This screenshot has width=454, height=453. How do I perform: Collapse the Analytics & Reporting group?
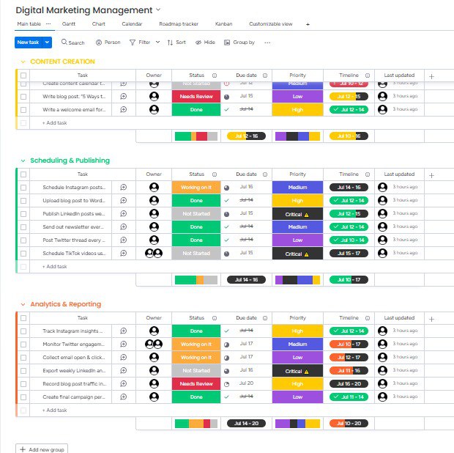click(x=23, y=304)
